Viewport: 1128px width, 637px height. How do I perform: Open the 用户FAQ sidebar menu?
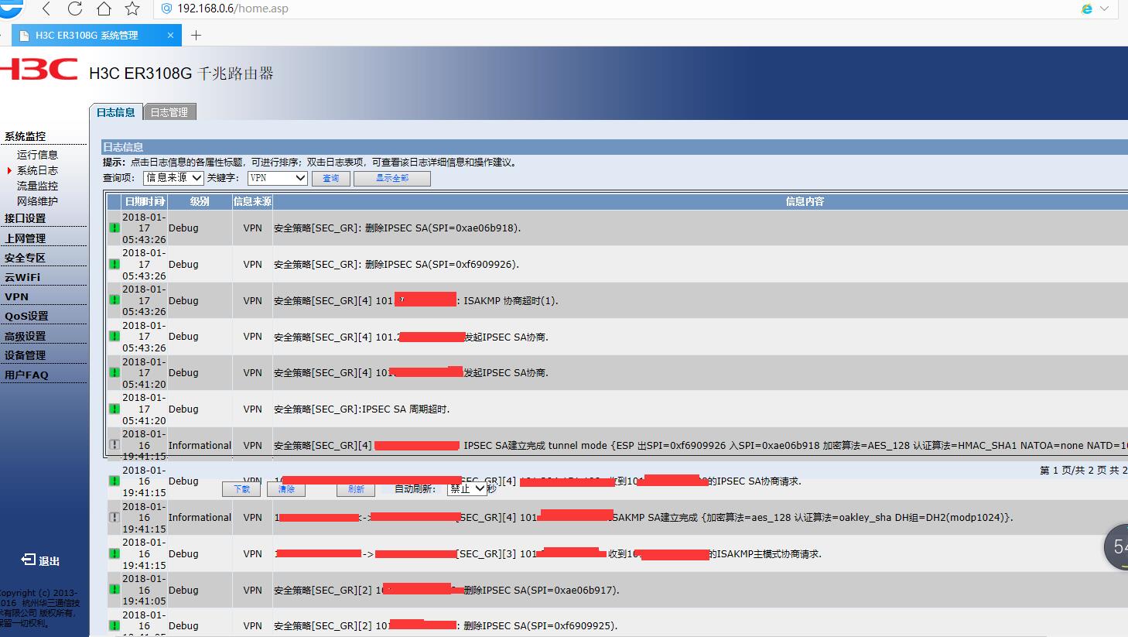26,375
